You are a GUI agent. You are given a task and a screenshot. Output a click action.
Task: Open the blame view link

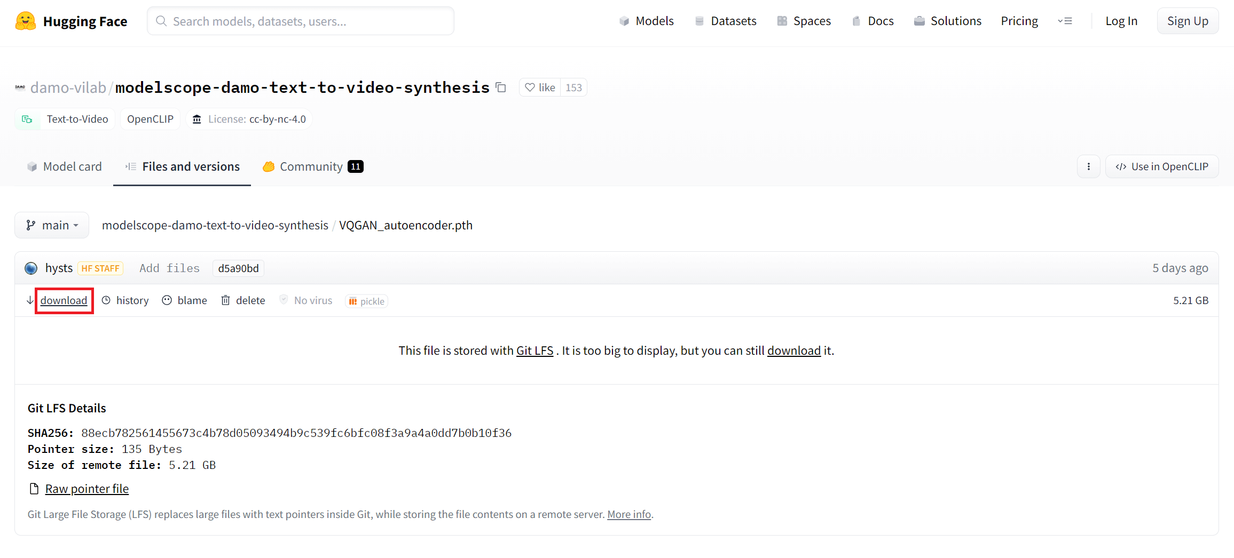point(192,300)
